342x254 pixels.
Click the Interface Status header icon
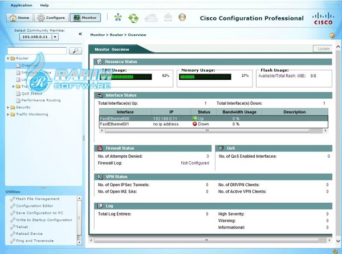pyautogui.click(x=100, y=95)
